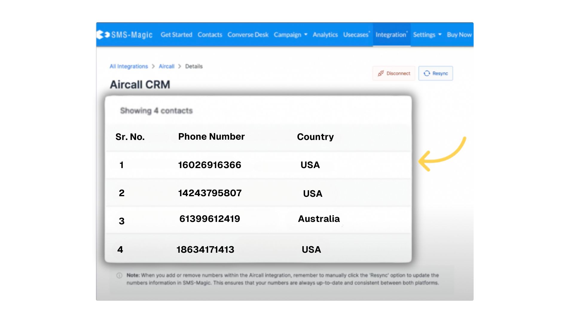Expand the Campaign dropdown arrow
The width and height of the screenshot is (574, 323).
click(x=306, y=35)
